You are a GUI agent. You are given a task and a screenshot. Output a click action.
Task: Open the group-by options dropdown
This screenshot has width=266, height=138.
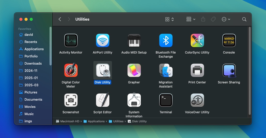[191, 19]
